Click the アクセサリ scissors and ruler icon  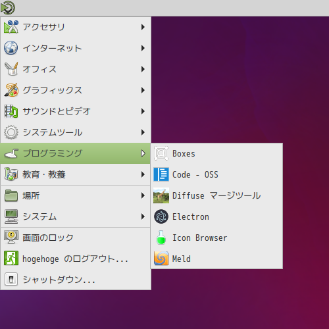tap(11, 27)
